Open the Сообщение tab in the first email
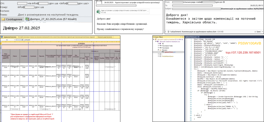264x122 pixels. [12, 19]
